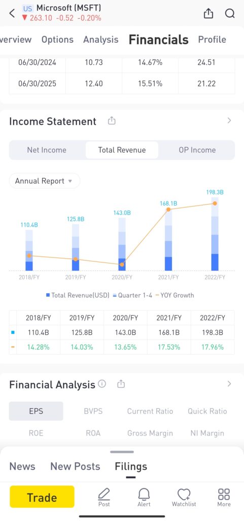244x521 pixels.
Task: Select the 17.96% growth cell
Action: [213, 347]
